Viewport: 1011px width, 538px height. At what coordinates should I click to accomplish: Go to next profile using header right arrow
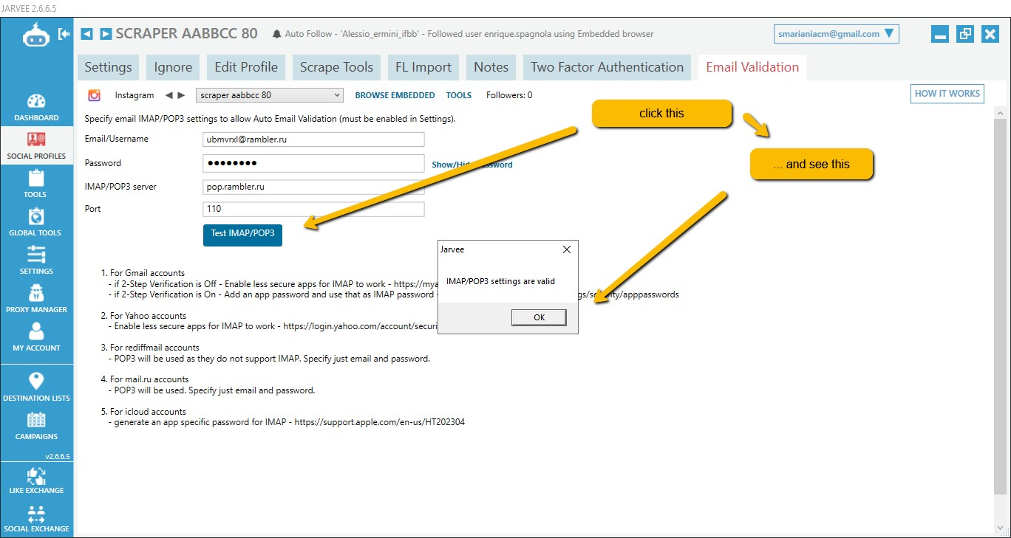pos(106,34)
